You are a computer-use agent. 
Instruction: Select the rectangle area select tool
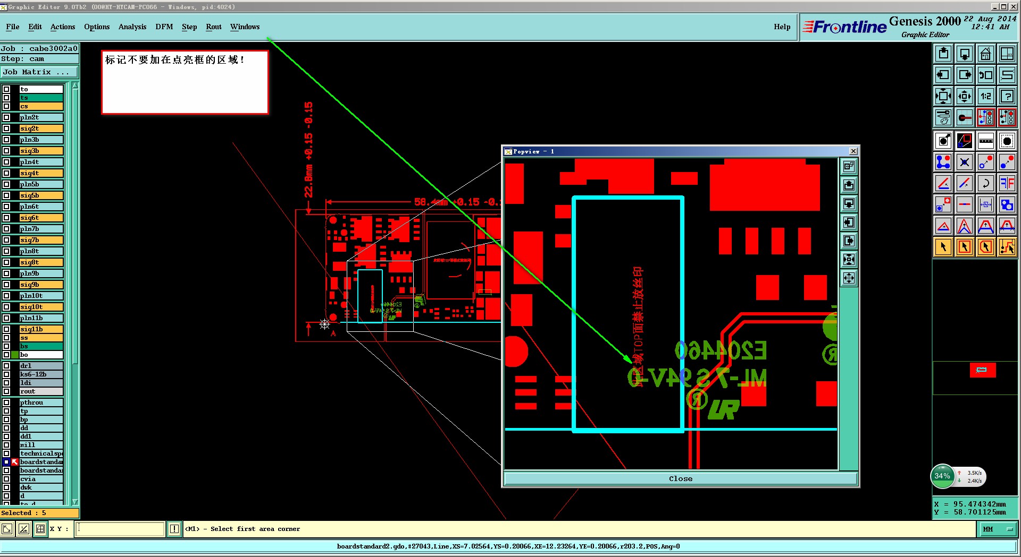965,247
